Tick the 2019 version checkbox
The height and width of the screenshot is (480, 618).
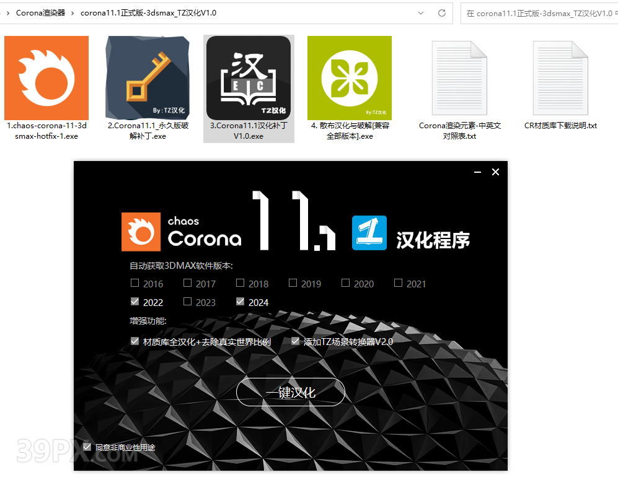click(x=293, y=283)
